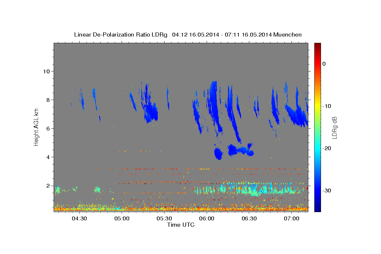381x254 pixels.
Task: Click the 'Muenchen' location text in title
Action: point(288,35)
